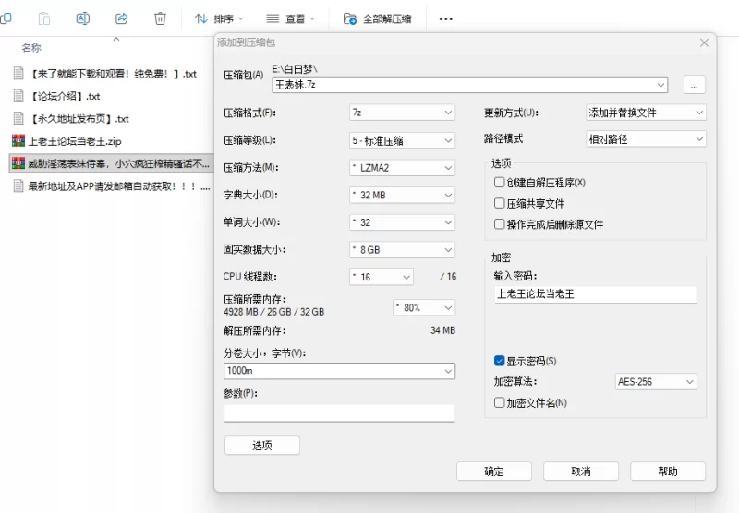The image size is (739, 513).
Task: Open the 查看 view menu
Action: point(290,18)
